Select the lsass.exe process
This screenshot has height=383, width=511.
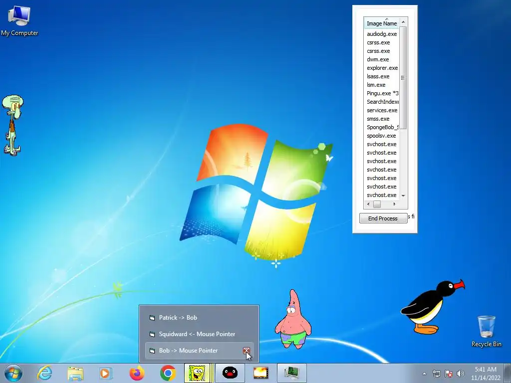[382, 76]
